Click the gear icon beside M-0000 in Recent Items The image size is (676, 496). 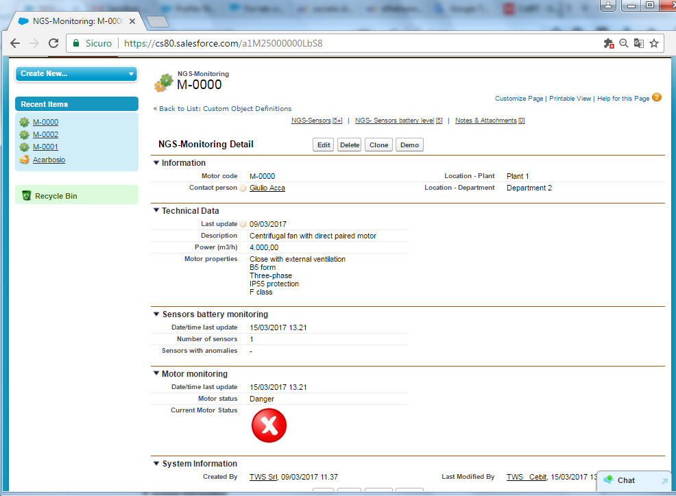coord(24,123)
